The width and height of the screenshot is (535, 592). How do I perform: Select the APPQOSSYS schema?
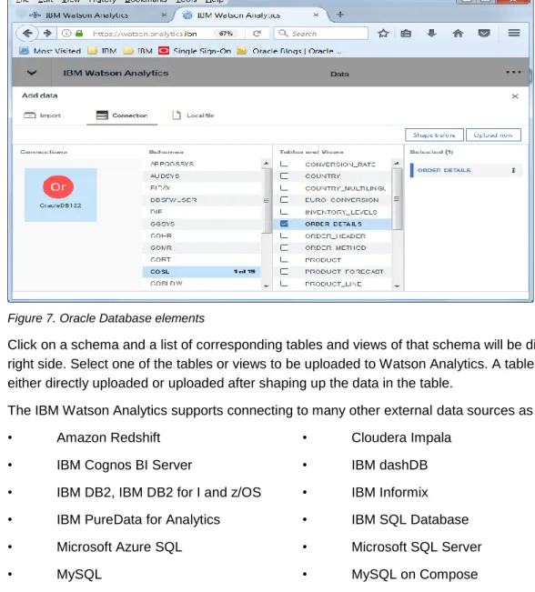pyautogui.click(x=202, y=164)
